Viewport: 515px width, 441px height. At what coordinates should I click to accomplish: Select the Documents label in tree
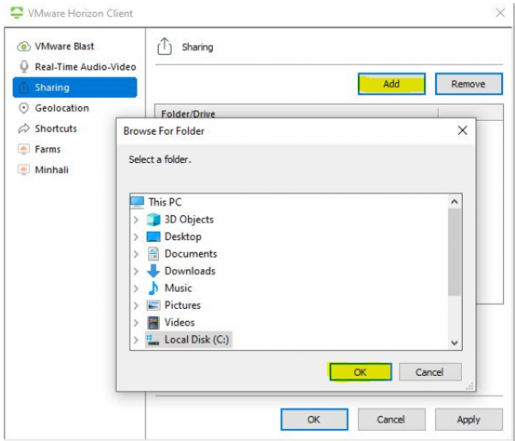[191, 254]
